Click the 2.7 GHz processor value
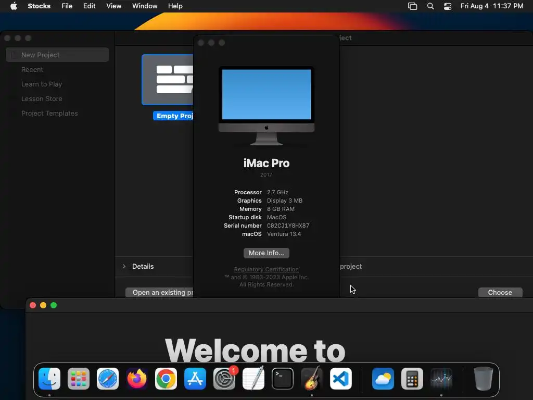 click(278, 192)
